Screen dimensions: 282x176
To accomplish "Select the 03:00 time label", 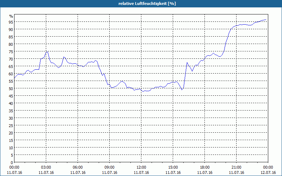I will 46,168.
